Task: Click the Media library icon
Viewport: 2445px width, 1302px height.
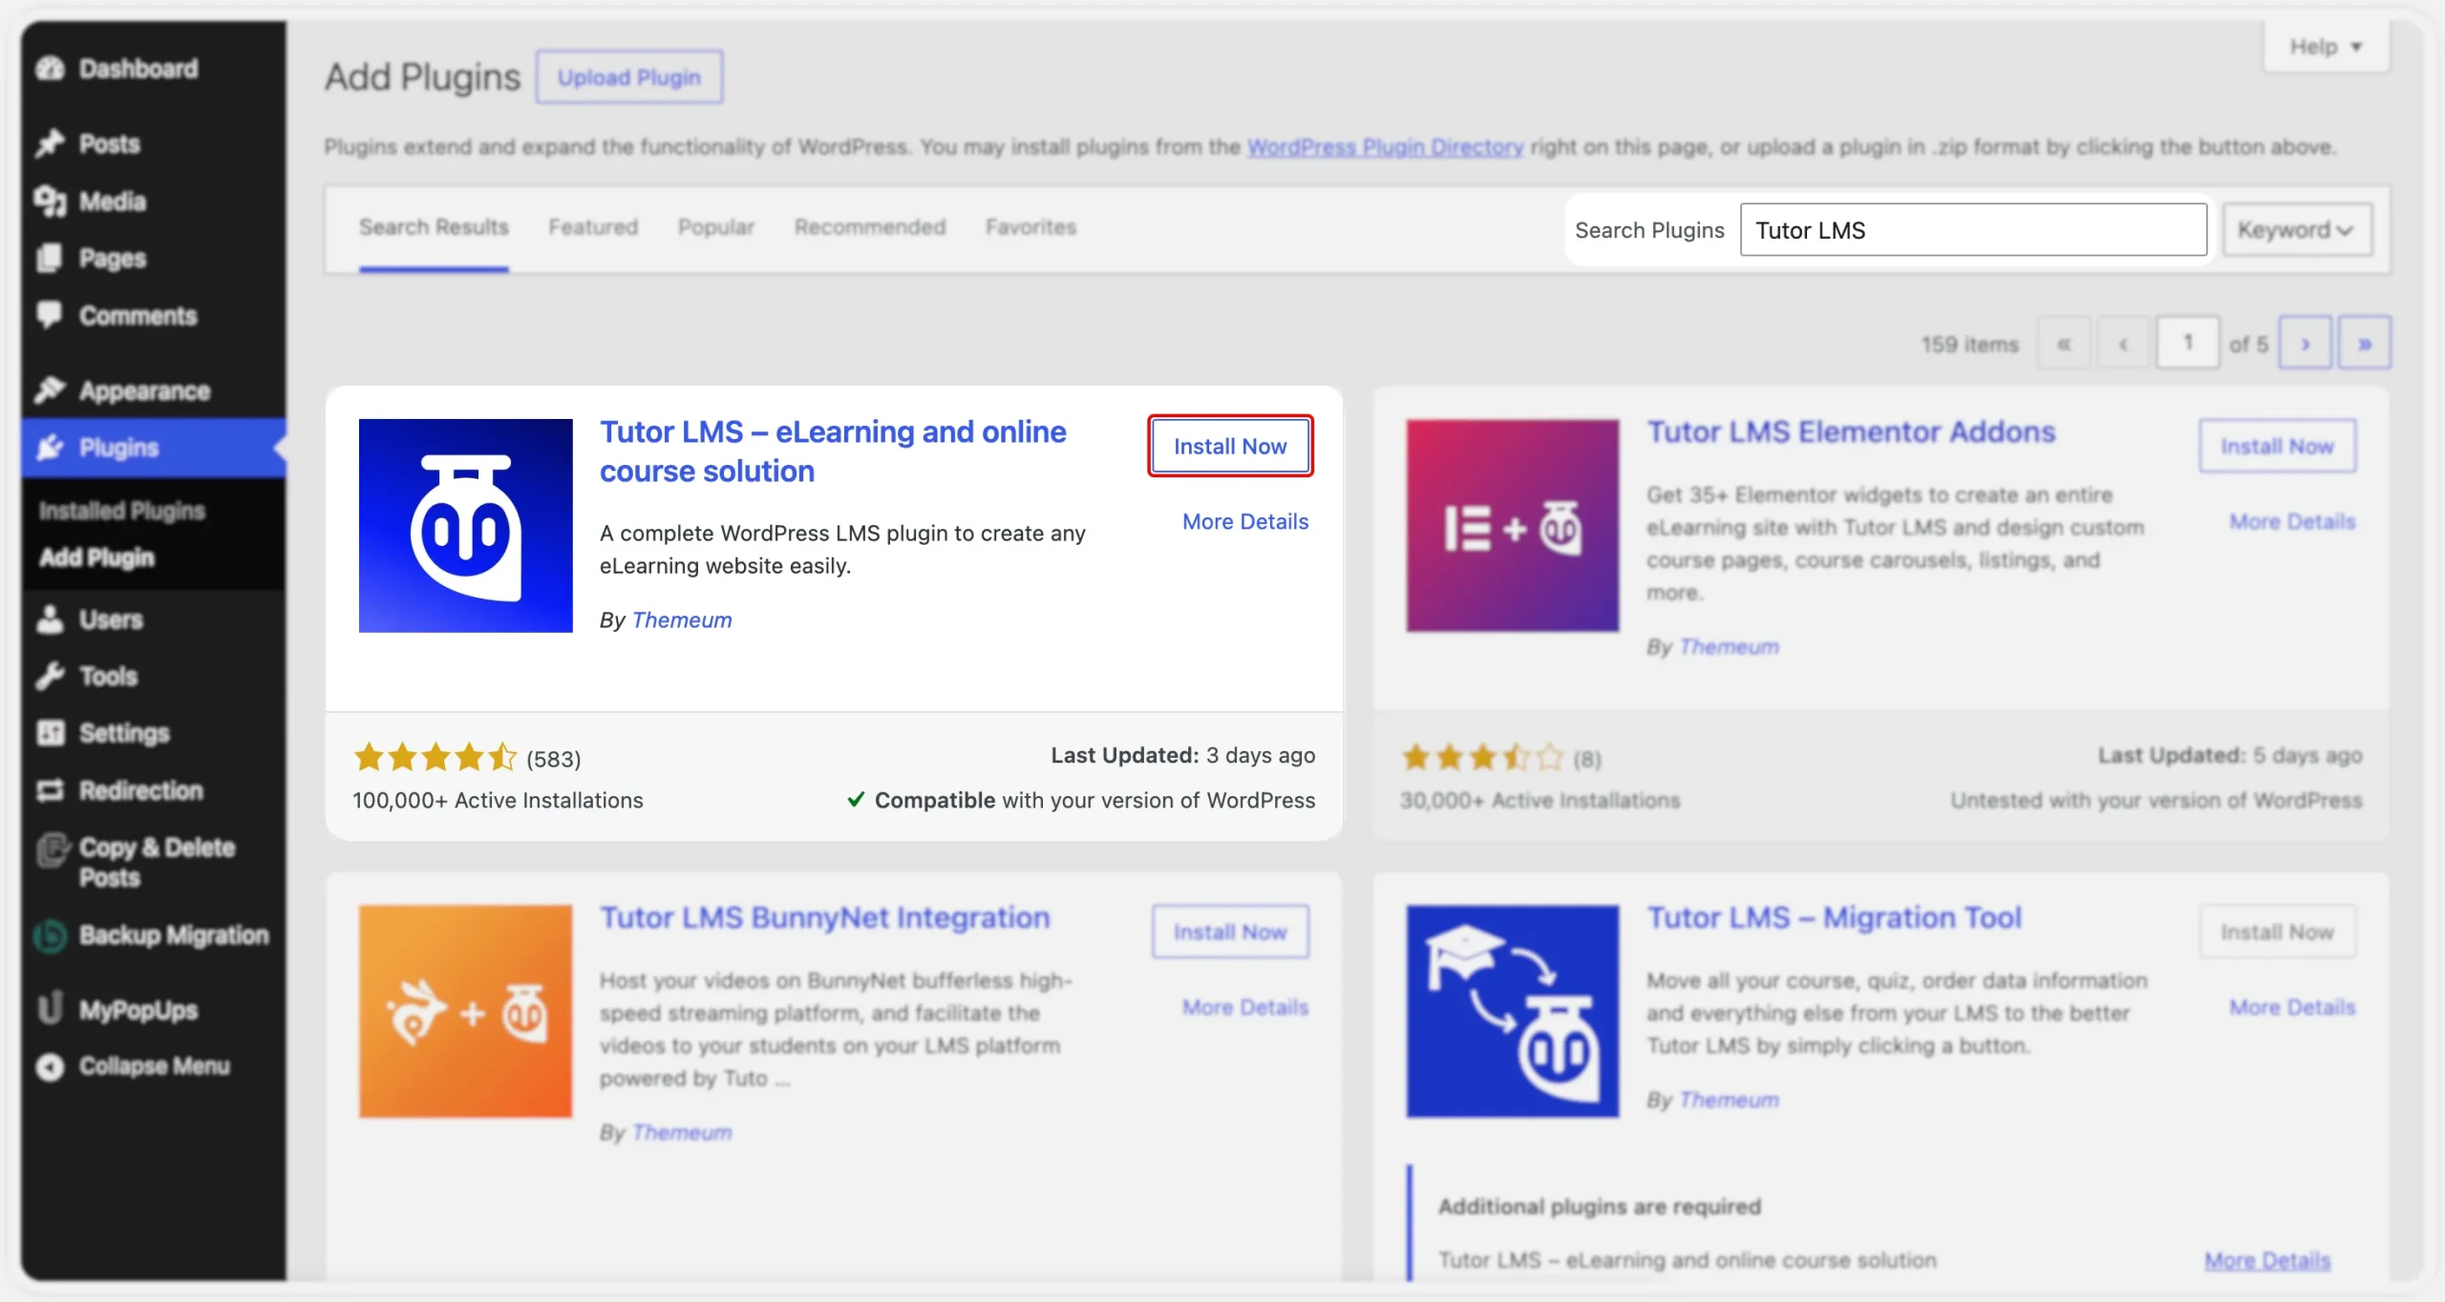Action: (50, 200)
